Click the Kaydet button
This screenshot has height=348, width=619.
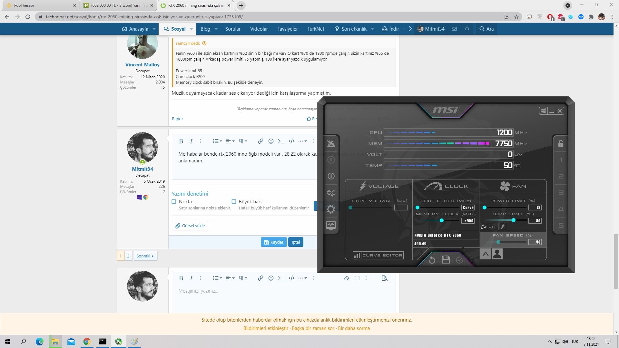coord(273,242)
